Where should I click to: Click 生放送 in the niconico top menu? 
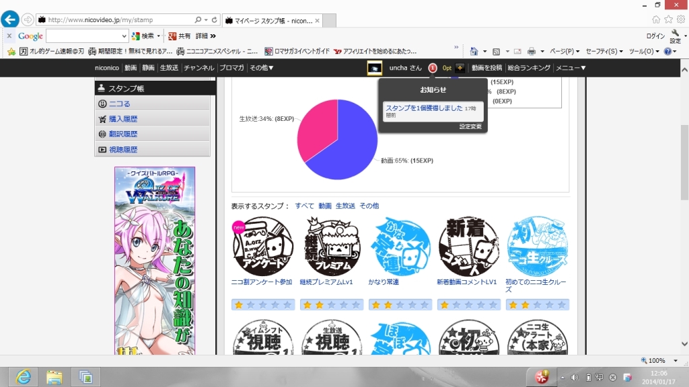[169, 68]
